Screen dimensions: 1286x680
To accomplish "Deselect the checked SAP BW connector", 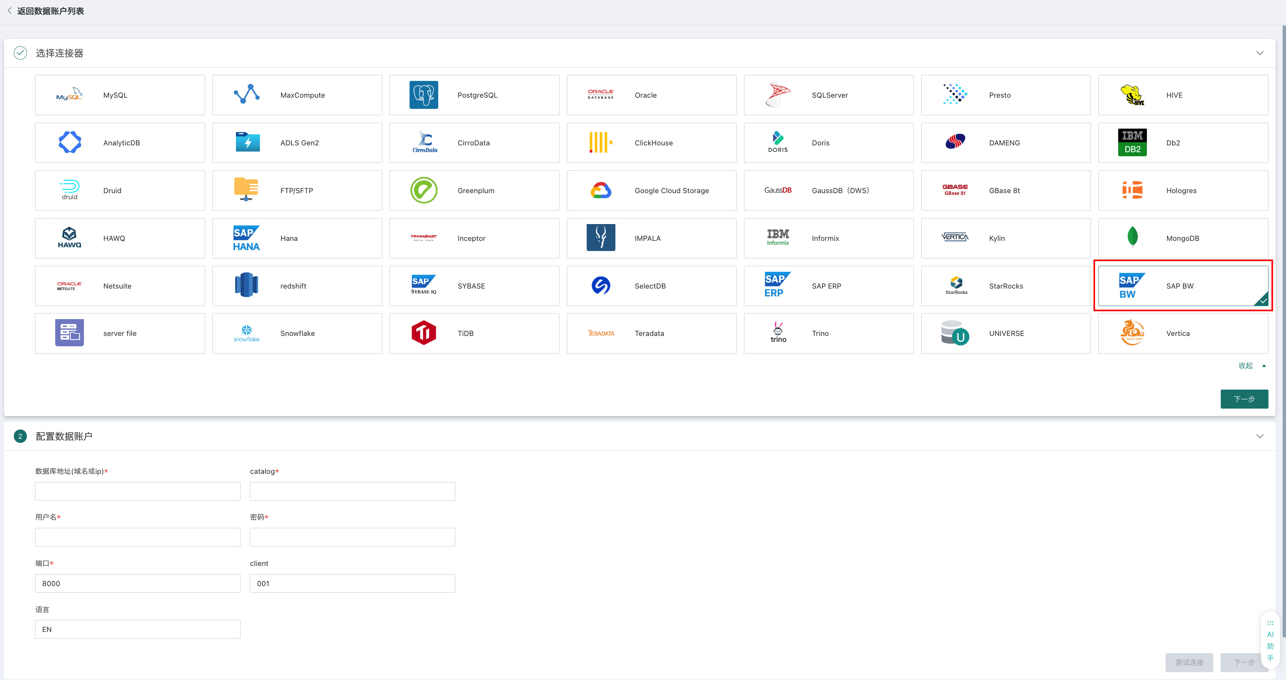I will pos(1183,286).
